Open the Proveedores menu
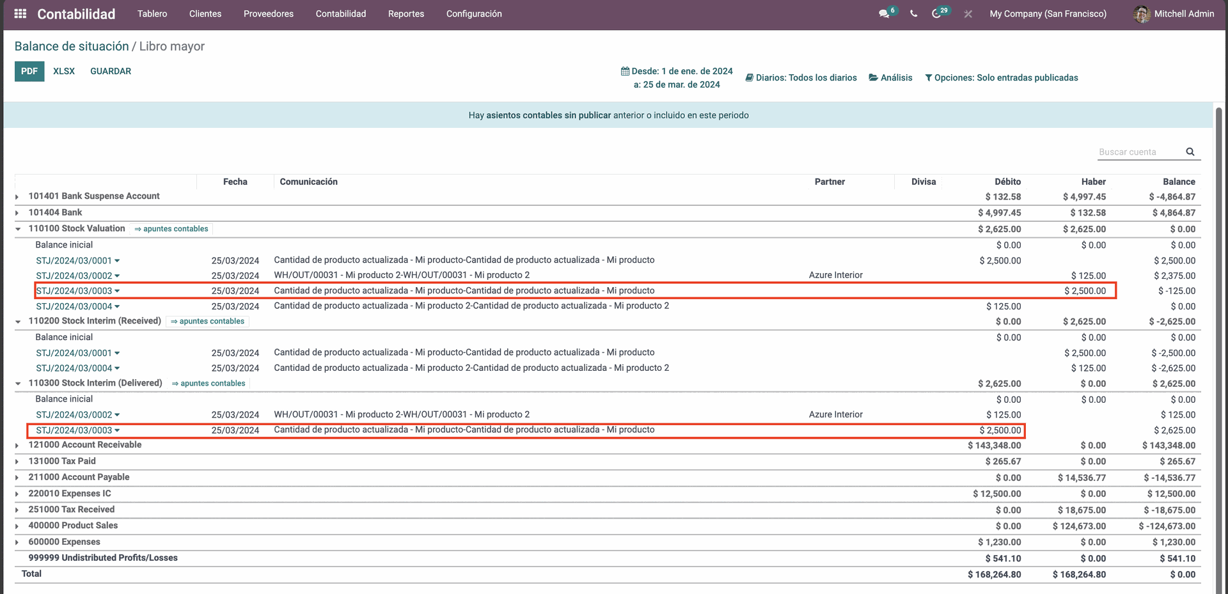Screen dimensions: 1228x594 pyautogui.click(x=269, y=13)
